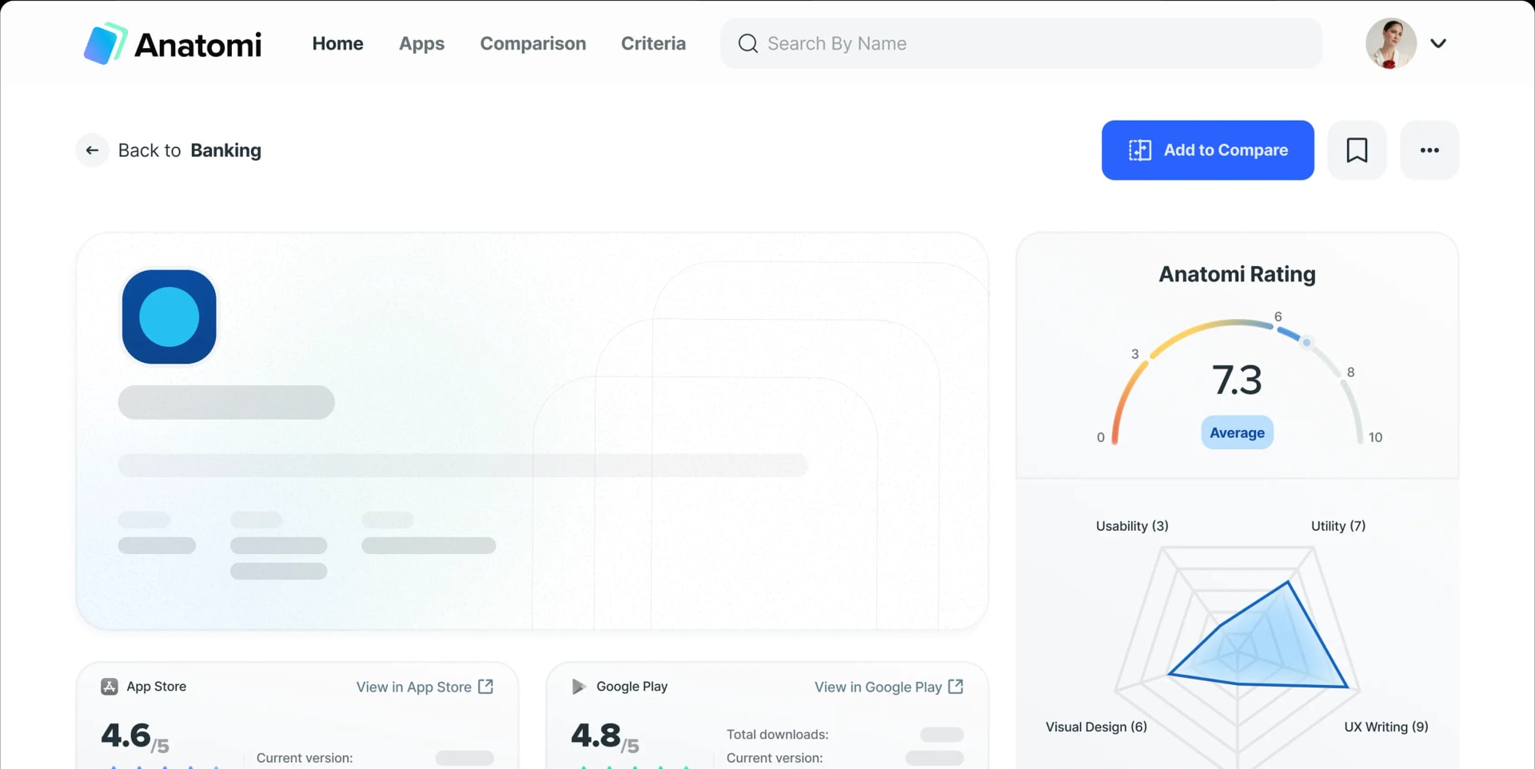This screenshot has height=769, width=1535.
Task: Click the Google Play external link icon
Action: [955, 687]
